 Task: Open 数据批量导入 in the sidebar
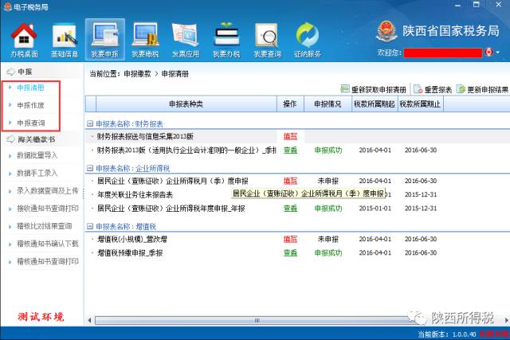pyautogui.click(x=37, y=155)
